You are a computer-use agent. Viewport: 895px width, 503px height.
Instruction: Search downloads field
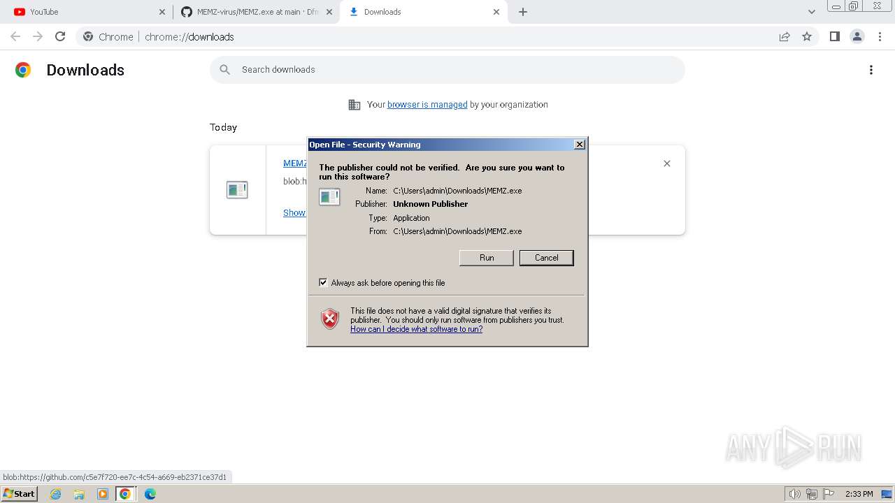[447, 70]
